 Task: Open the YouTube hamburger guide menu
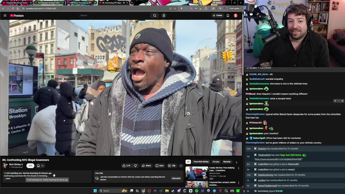[5, 16]
